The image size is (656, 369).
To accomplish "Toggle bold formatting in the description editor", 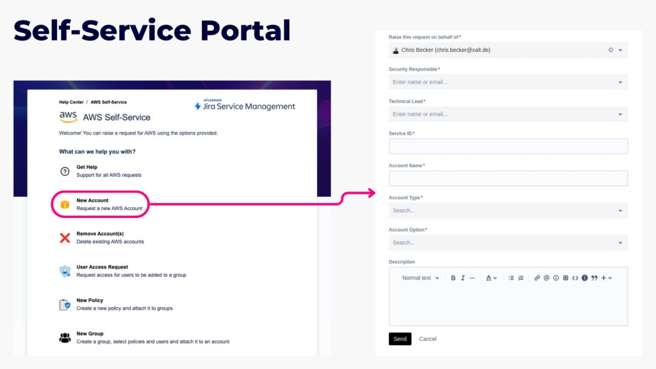I will [453, 277].
